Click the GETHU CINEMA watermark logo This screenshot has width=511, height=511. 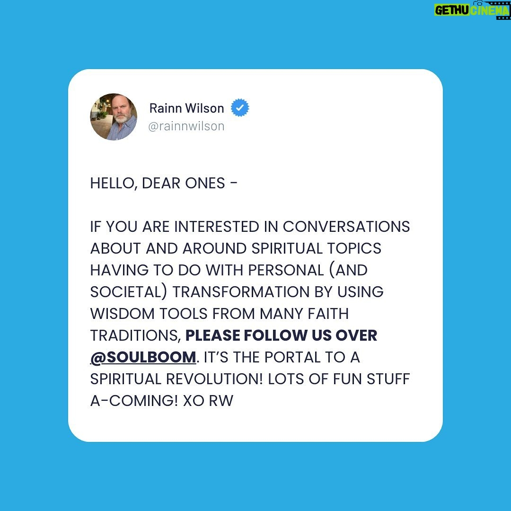pos(472,10)
